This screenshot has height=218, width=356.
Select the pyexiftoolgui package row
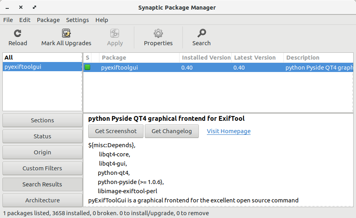218,68
